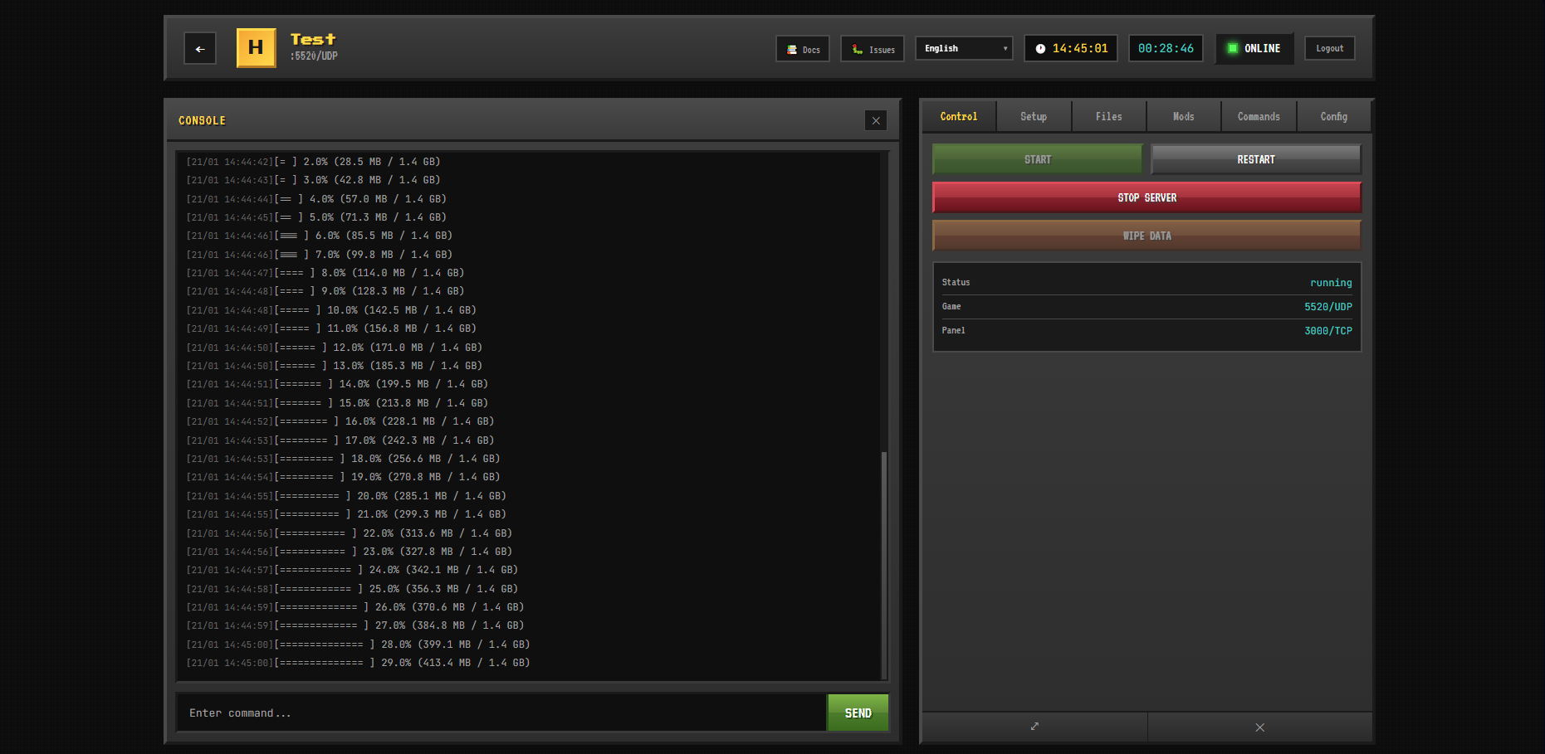The image size is (1545, 754).
Task: Close the control panel with bottom X
Action: tap(1259, 727)
